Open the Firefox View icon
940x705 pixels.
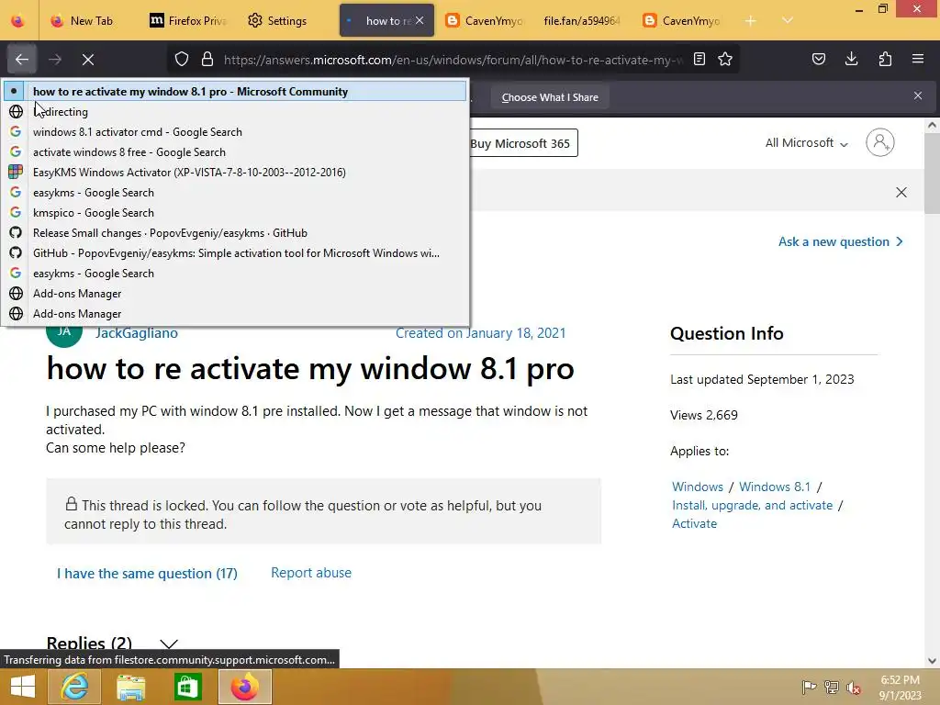click(17, 20)
